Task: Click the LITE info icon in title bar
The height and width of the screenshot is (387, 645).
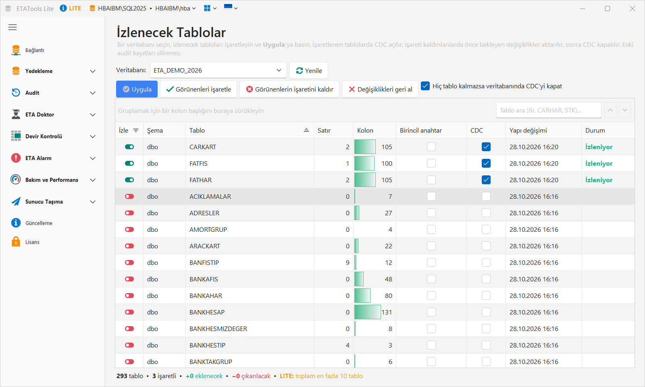Action: click(63, 8)
